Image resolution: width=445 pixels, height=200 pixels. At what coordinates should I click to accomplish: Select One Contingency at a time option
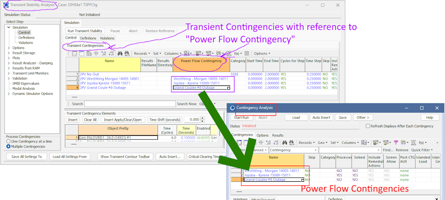click(x=9, y=141)
